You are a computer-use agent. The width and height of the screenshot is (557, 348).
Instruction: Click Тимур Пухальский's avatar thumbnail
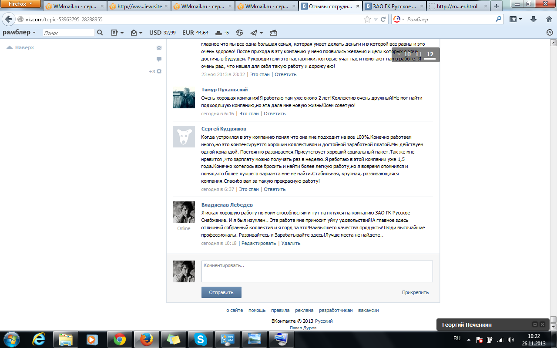[184, 97]
